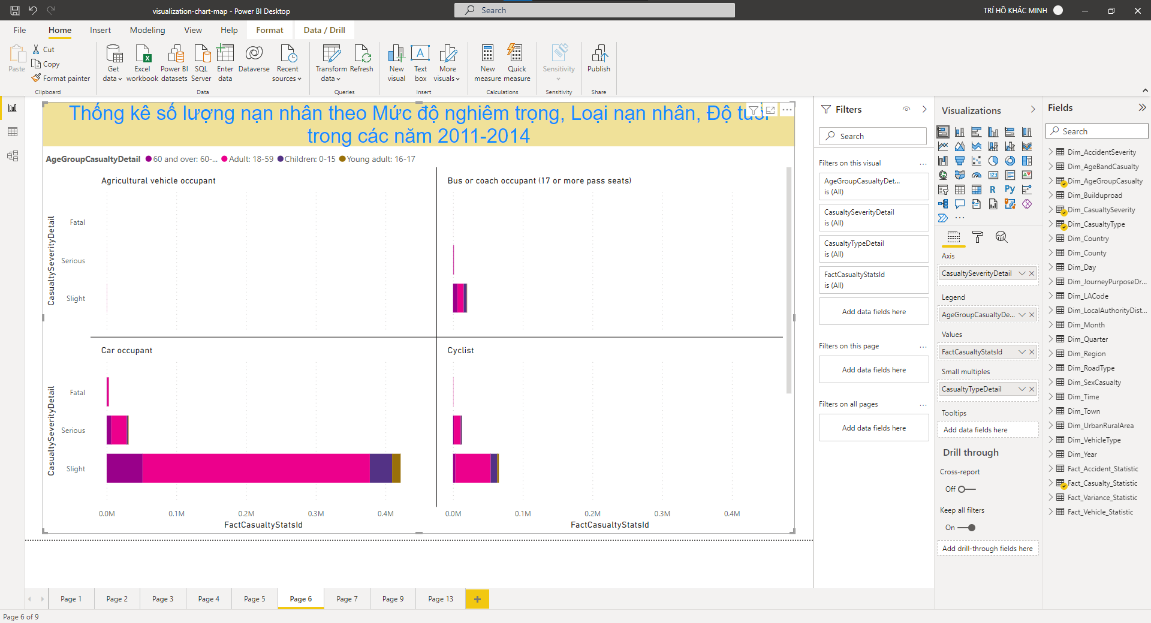1151x623 pixels.
Task: Click Add data fields here under Filters on this page
Action: 873,370
